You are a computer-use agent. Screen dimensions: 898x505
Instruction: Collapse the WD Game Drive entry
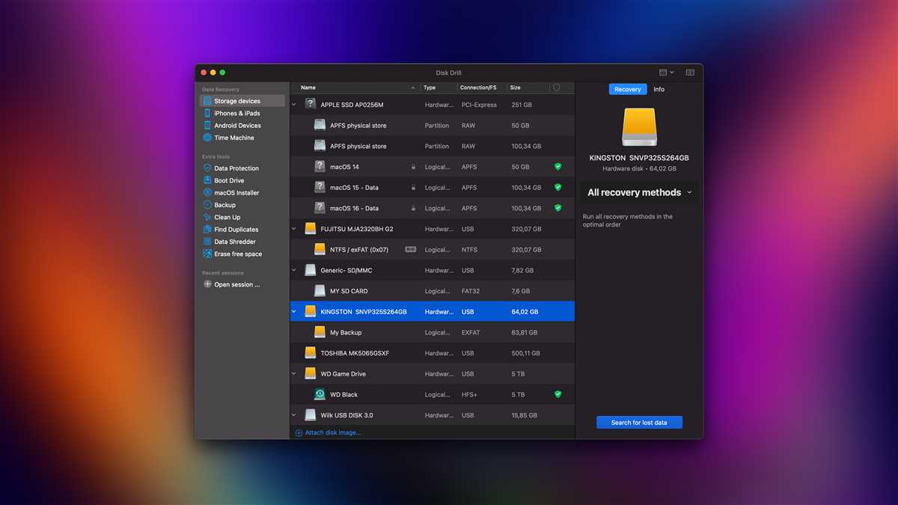pos(294,374)
